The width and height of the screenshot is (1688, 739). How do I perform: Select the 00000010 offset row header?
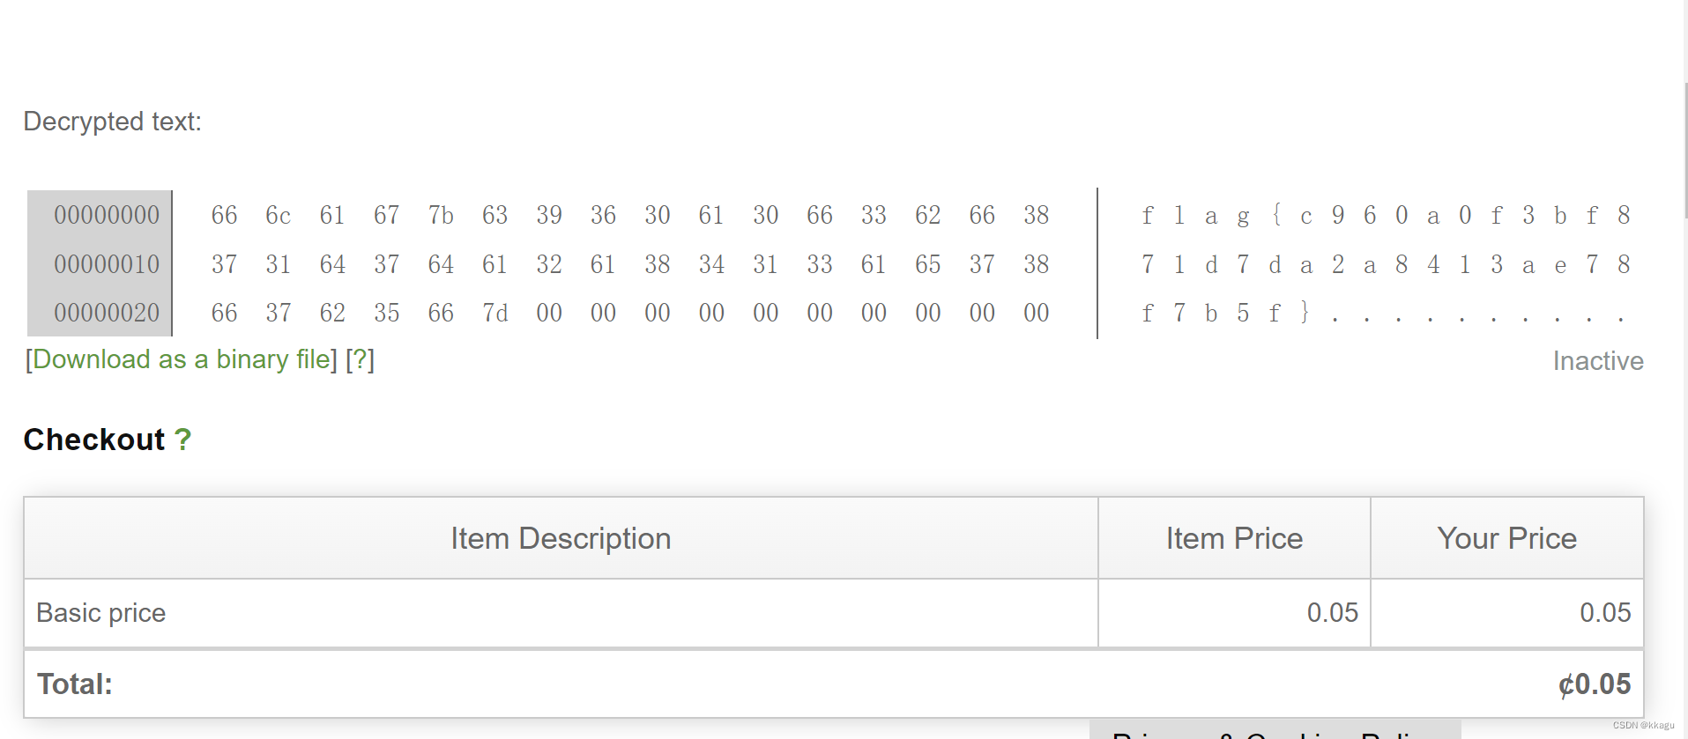point(107,264)
